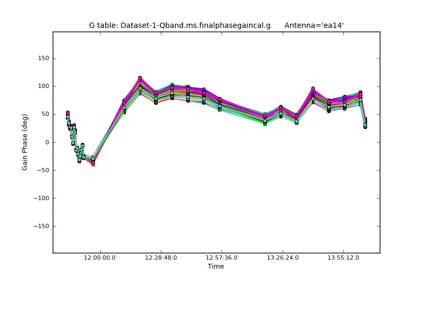Click the highest gain phase peak near 115 degrees
The height and width of the screenshot is (316, 422).
[x=140, y=78]
